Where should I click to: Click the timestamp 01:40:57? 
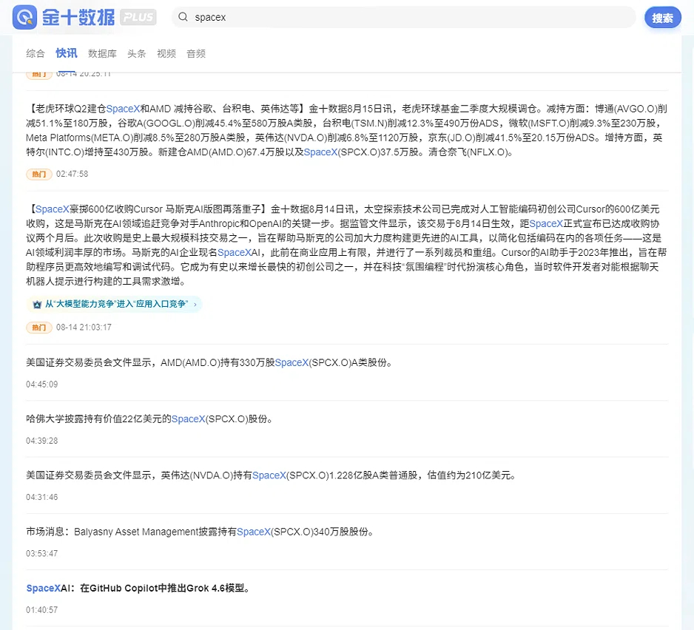click(x=41, y=609)
